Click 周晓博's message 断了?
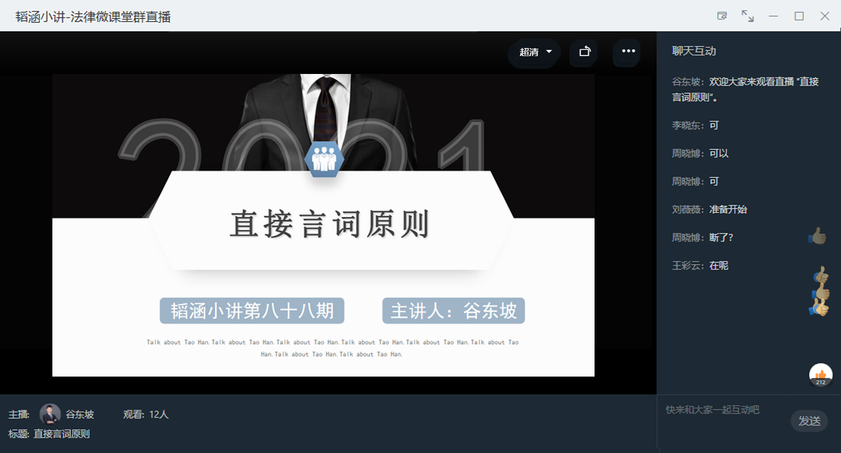 (703, 237)
